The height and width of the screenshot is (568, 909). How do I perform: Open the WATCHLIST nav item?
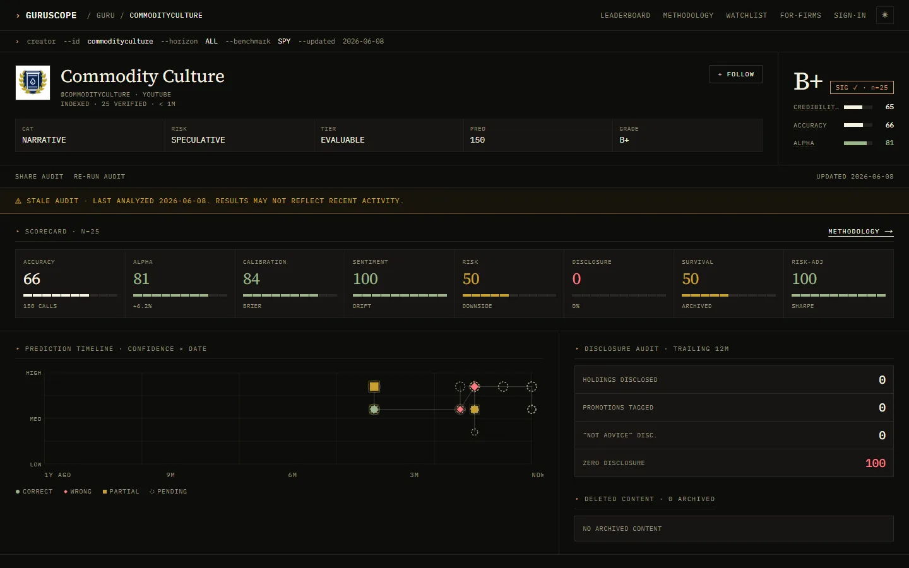click(747, 15)
